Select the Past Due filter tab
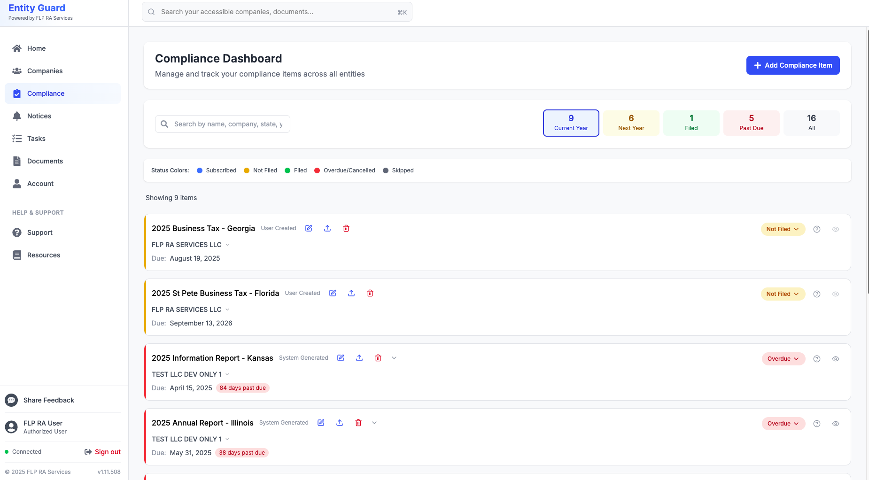Image resolution: width=869 pixels, height=480 pixels. (x=752, y=123)
